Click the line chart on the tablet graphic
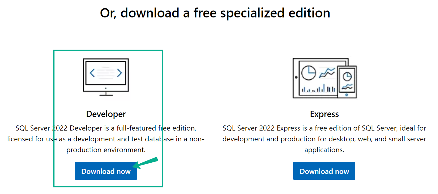The image size is (438, 194). pyautogui.click(x=327, y=73)
